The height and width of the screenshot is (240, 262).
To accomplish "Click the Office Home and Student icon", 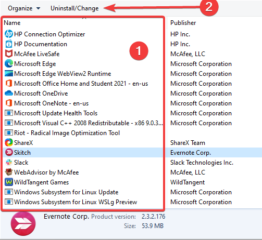I will (9, 84).
